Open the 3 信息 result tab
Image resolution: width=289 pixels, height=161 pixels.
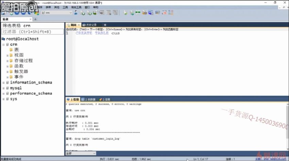point(105,99)
